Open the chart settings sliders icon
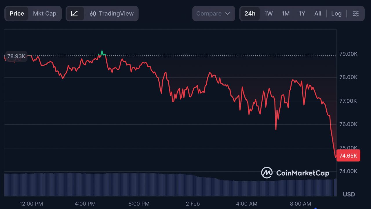Image resolution: width=371 pixels, height=209 pixels. tap(356, 13)
